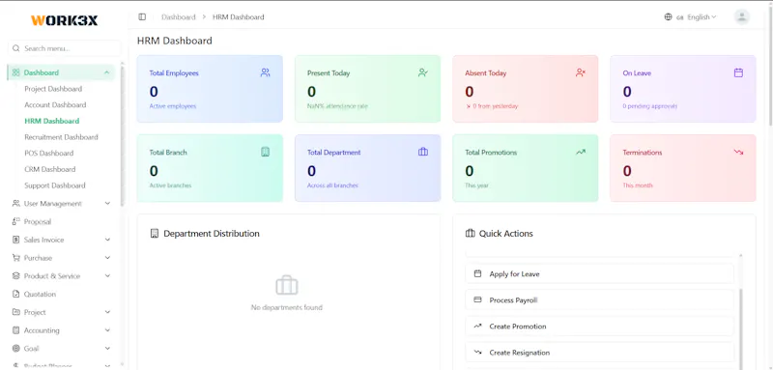The image size is (773, 370).
Task: Open Recruitment Dashboard from sidebar
Action: click(61, 137)
